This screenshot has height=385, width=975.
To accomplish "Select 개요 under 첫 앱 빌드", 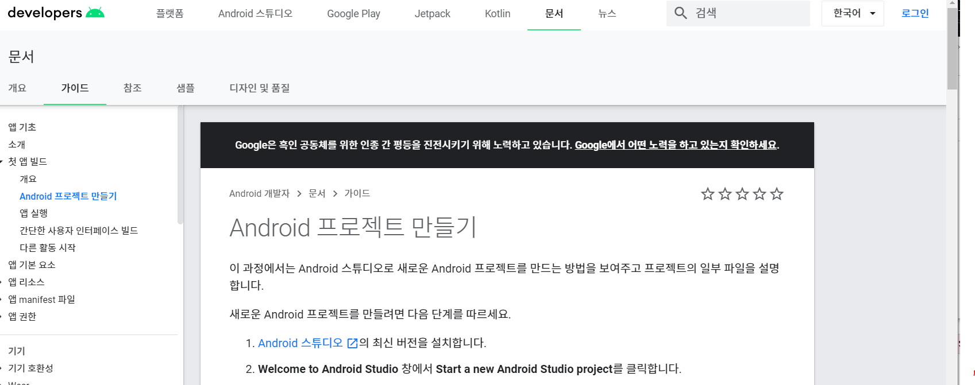I will tap(28, 179).
